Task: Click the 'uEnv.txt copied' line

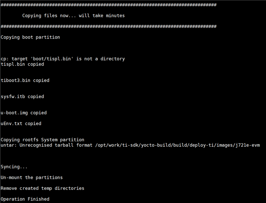Action: 21,123
